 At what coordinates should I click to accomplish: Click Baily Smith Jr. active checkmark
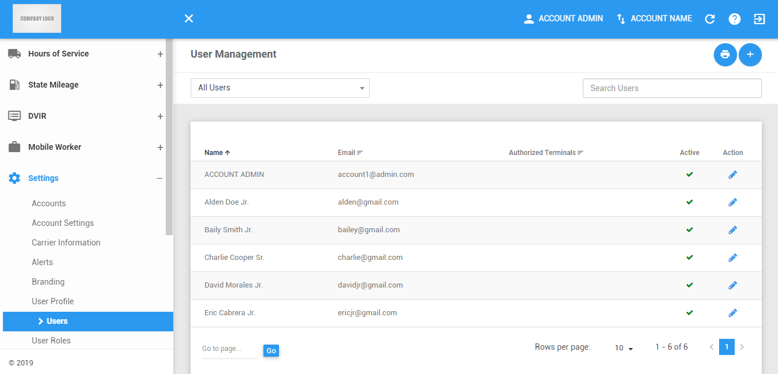click(x=689, y=230)
